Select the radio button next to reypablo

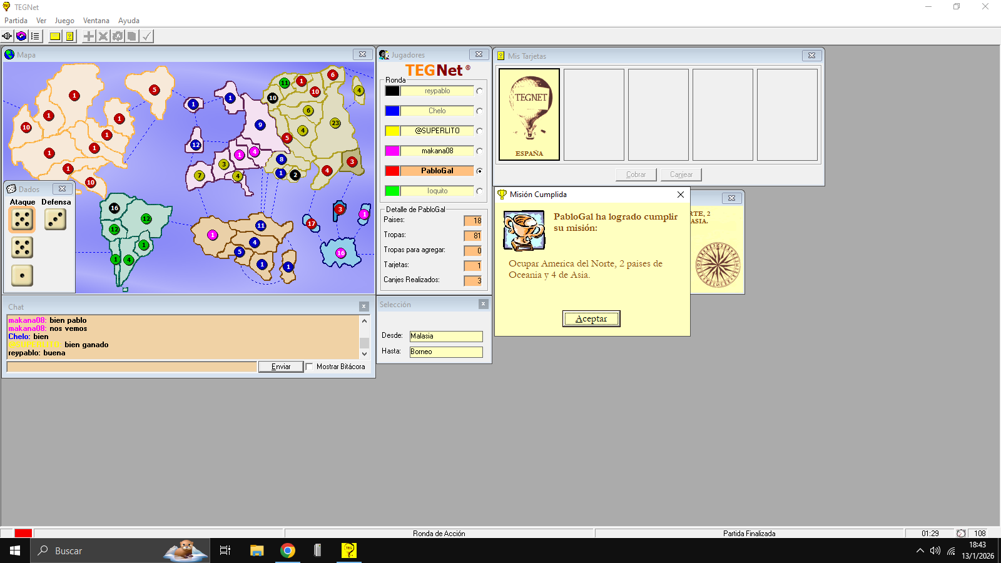coord(479,91)
